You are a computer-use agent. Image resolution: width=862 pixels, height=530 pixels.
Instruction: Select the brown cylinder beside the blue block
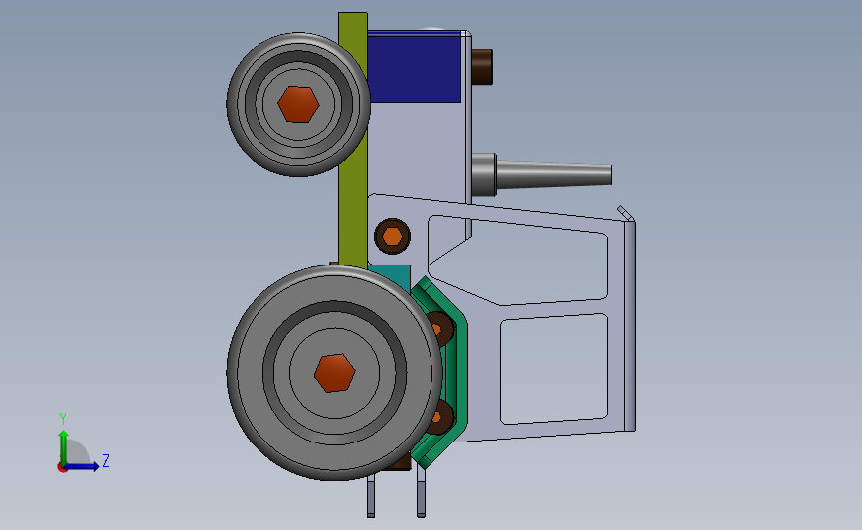pos(482,67)
